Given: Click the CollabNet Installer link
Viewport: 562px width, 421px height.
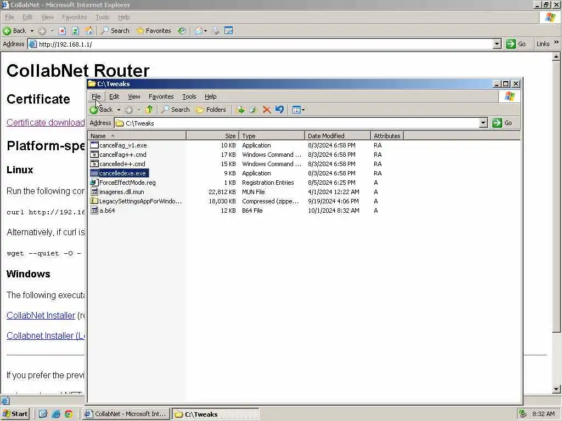Looking at the screenshot, I should pyautogui.click(x=41, y=315).
